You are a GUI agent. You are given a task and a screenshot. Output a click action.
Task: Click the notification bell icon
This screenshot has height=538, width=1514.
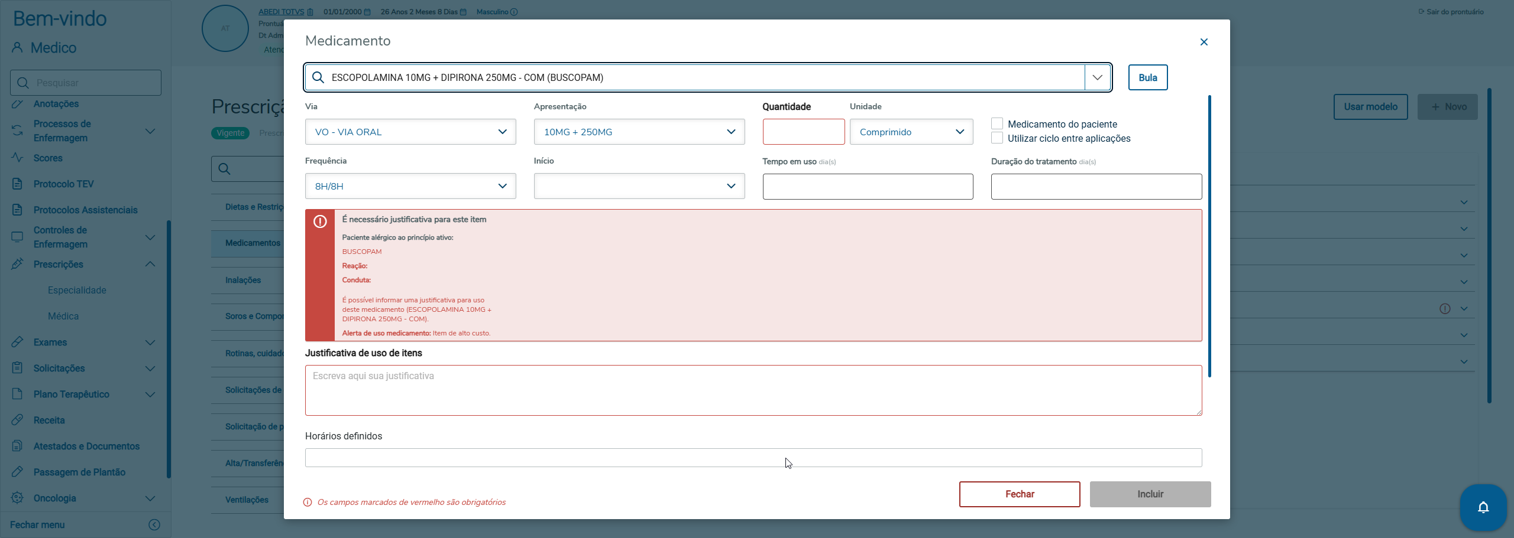[1483, 507]
